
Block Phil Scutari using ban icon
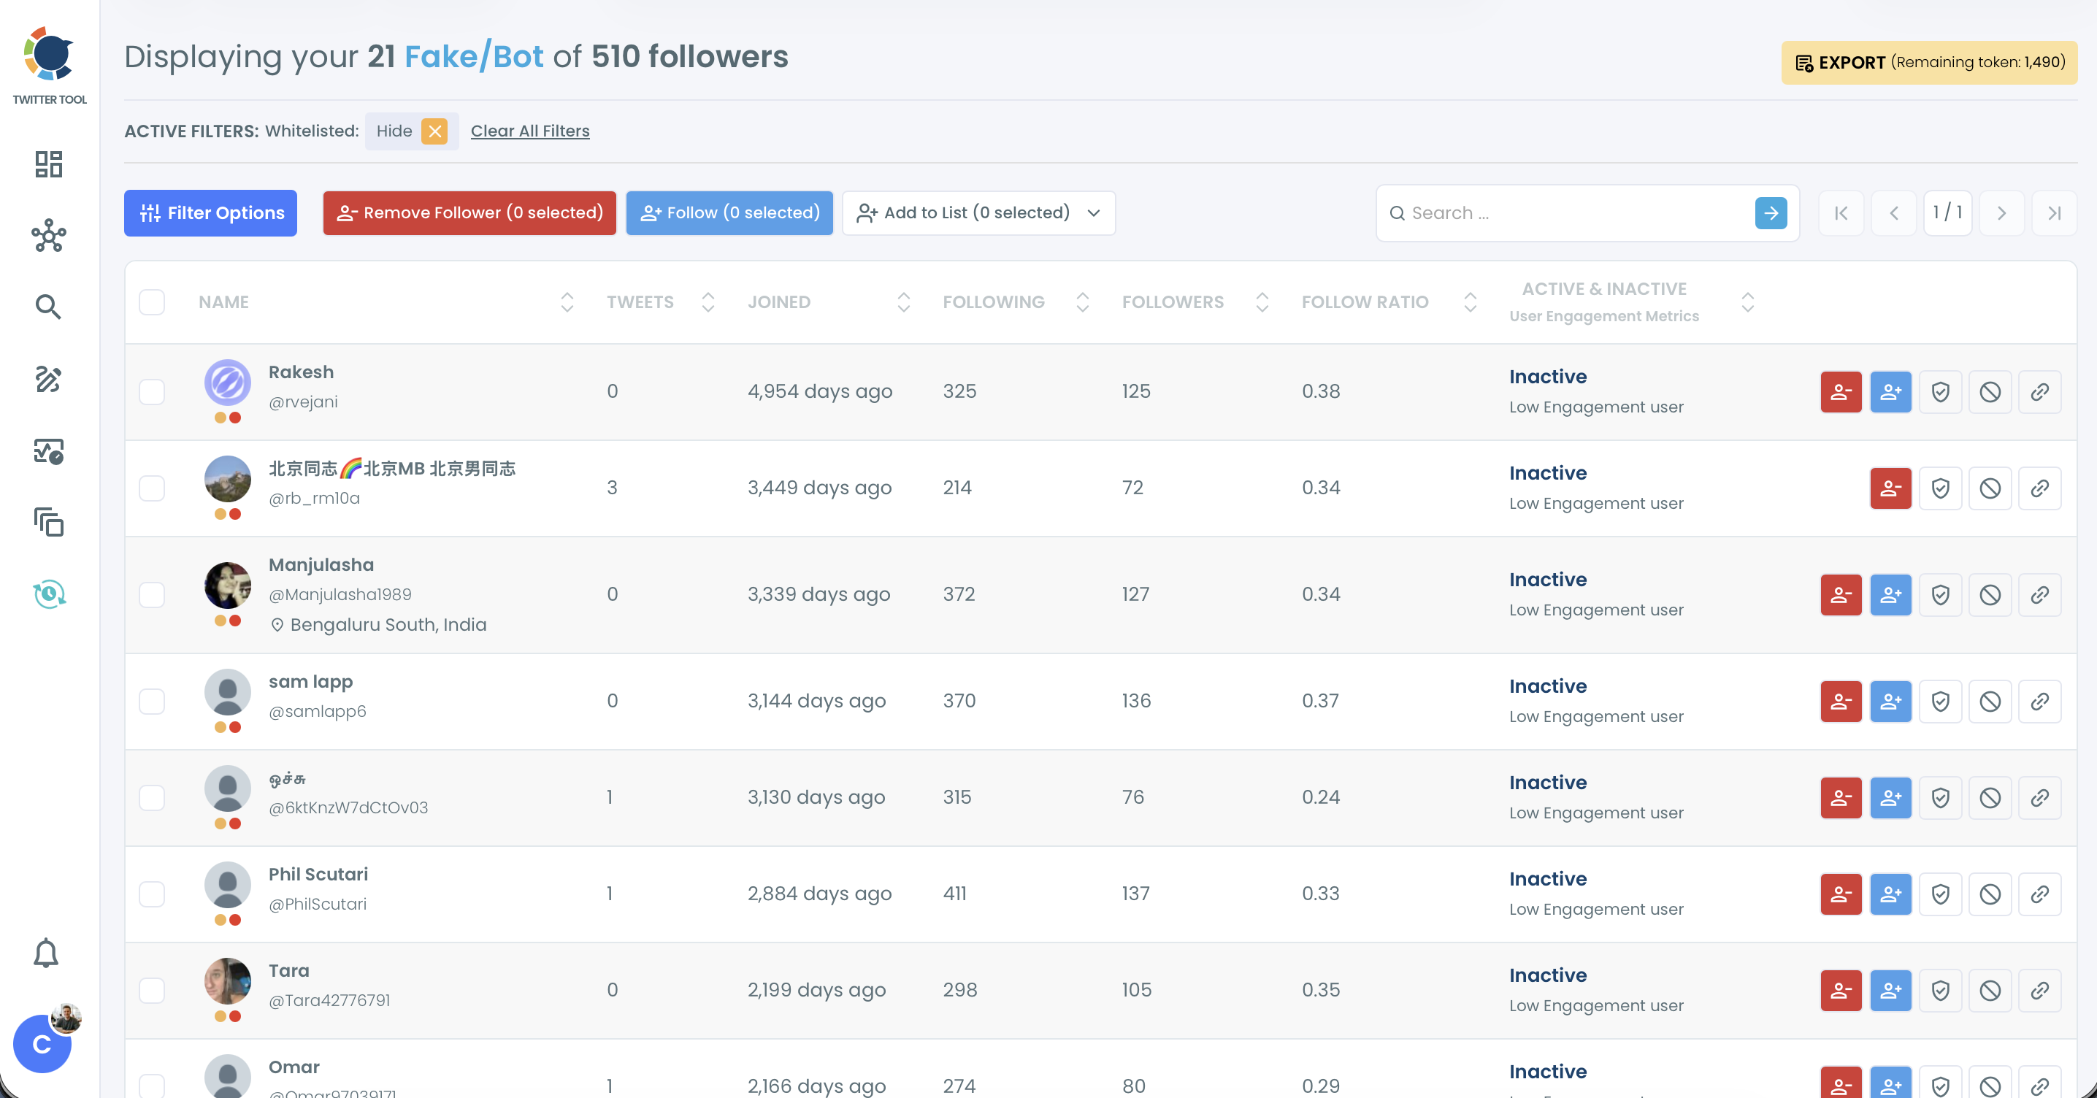point(1990,894)
